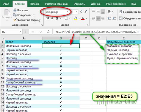Click cell A11 'Супер Чорный шоколад'
Image resolution: width=141 pixels, height=112 pixels.
(x=23, y=82)
